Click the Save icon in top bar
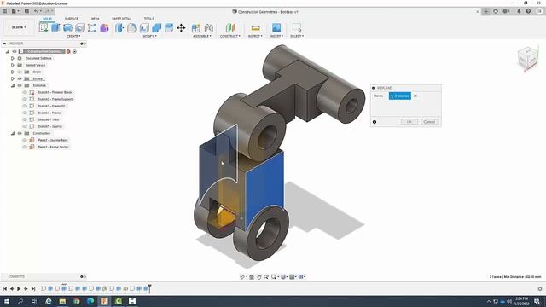 click(x=26, y=11)
